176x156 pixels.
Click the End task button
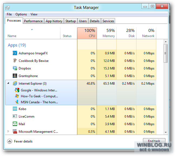pos(154,141)
